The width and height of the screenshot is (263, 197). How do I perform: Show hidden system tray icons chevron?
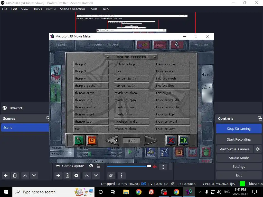200,192
